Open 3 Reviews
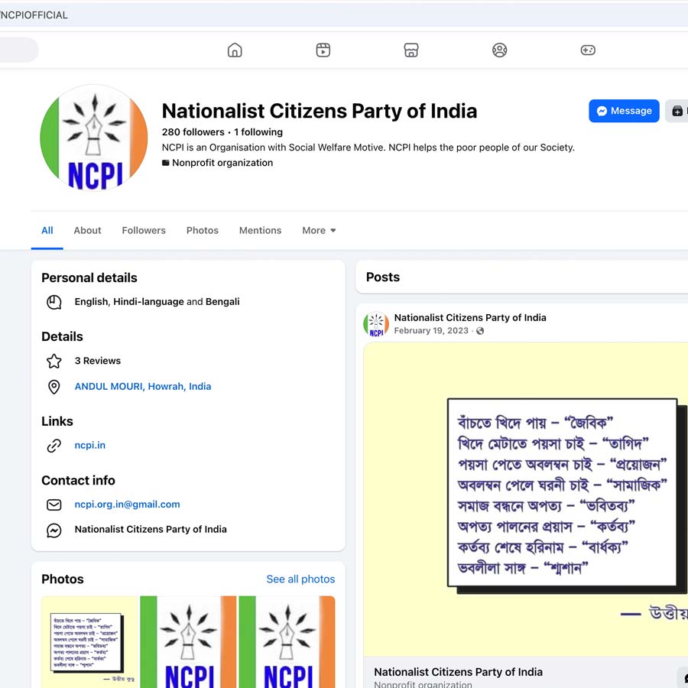 click(97, 361)
